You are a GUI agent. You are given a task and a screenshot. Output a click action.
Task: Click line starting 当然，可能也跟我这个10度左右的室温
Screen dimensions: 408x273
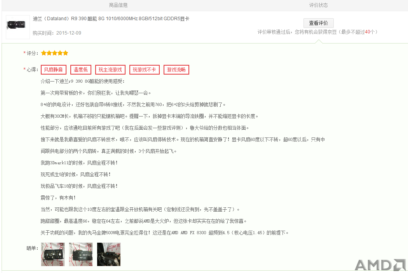[x=140, y=210]
